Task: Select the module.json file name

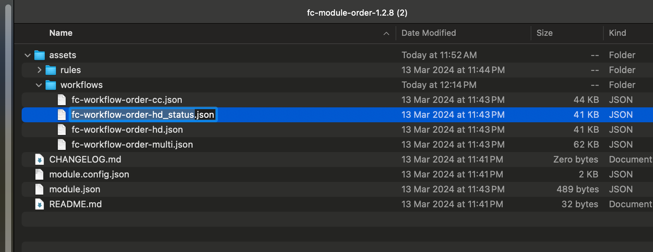Action: coord(75,189)
